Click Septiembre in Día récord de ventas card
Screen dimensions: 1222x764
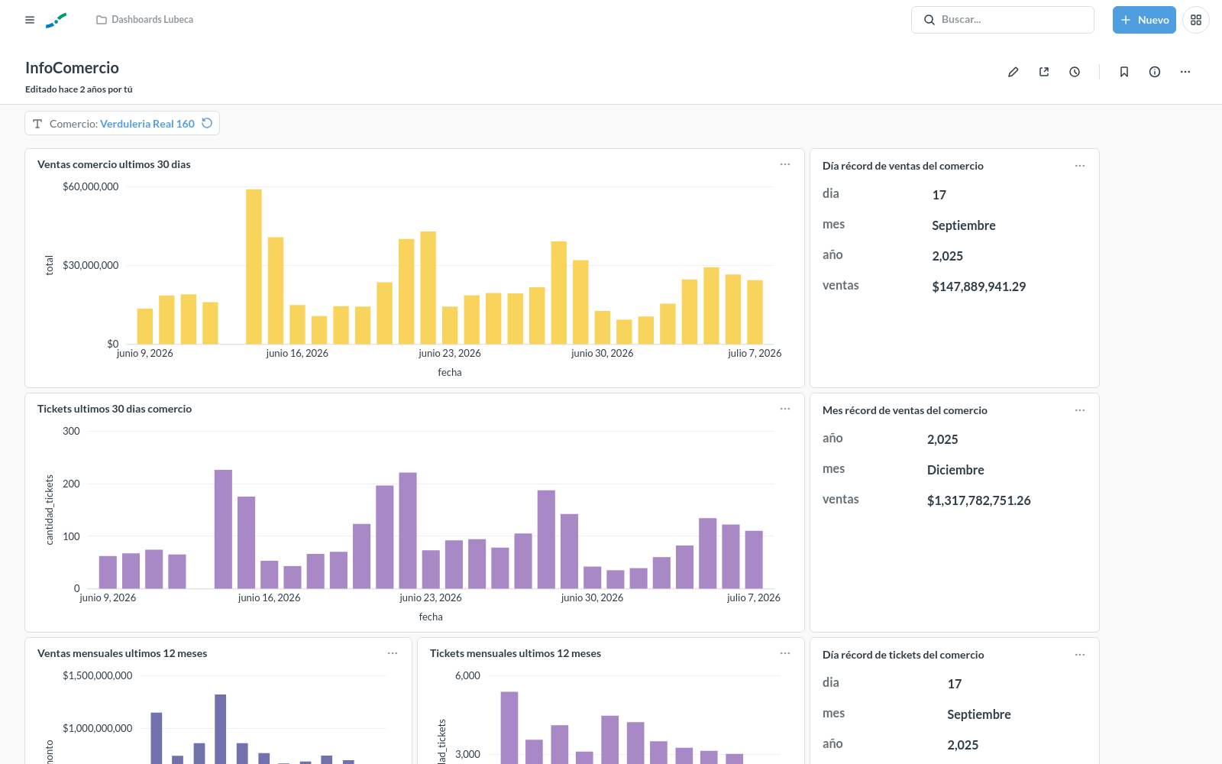pos(964,225)
